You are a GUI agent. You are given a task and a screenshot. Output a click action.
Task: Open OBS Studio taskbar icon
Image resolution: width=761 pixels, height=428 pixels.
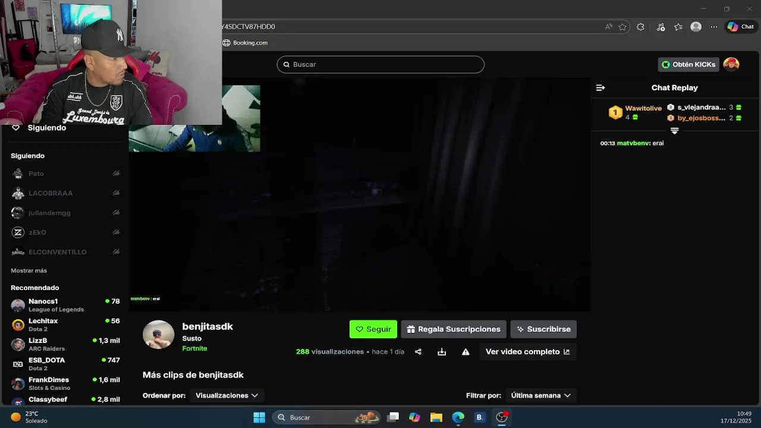click(502, 417)
